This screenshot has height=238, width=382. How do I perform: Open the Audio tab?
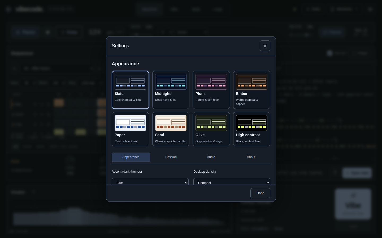click(211, 157)
